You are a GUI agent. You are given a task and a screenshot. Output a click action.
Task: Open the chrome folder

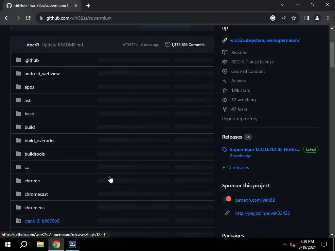click(x=32, y=181)
